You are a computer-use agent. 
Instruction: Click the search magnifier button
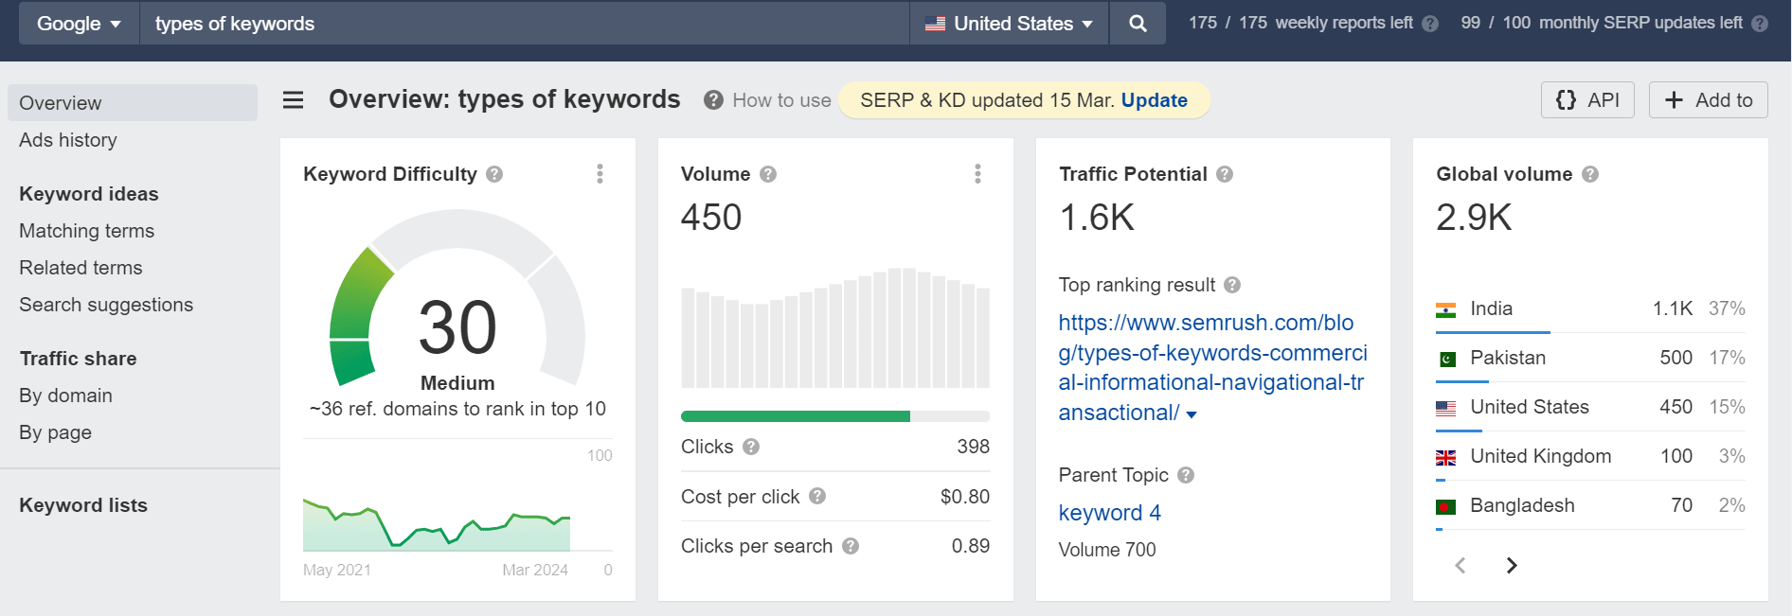tap(1138, 24)
